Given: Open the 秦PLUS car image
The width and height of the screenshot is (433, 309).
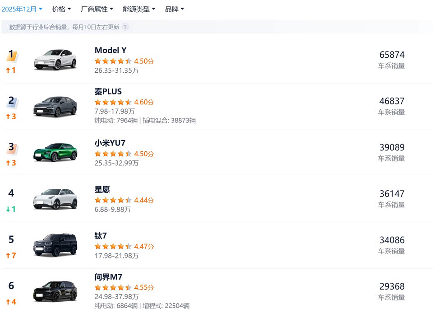Looking at the screenshot, I should click(55, 106).
